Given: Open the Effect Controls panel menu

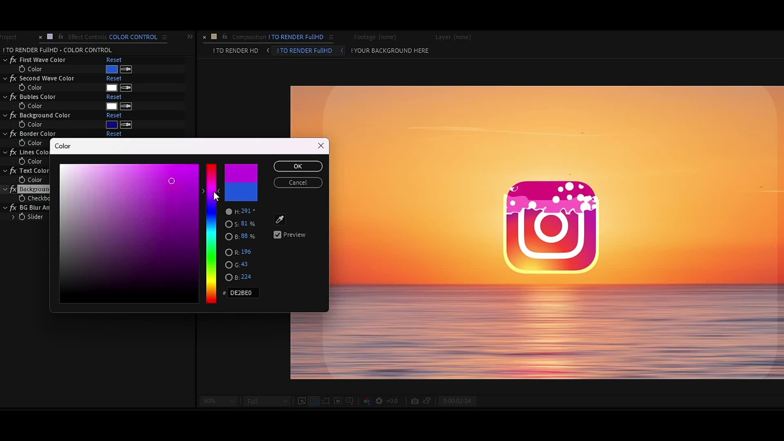Looking at the screenshot, I should click(x=165, y=37).
